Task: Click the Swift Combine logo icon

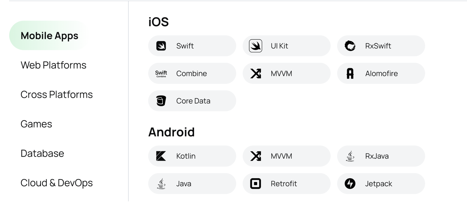Action: (x=161, y=74)
